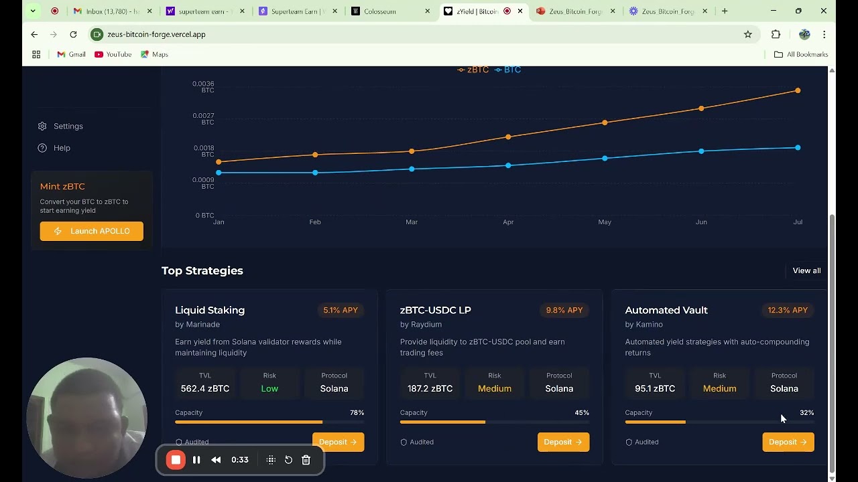Deposit into zBTC-USDC LP strategy
Image resolution: width=858 pixels, height=482 pixels.
pos(563,442)
